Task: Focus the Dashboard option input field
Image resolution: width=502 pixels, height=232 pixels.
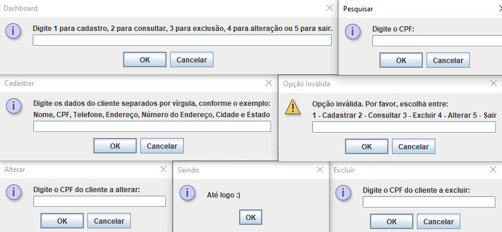Action: tap(182, 40)
